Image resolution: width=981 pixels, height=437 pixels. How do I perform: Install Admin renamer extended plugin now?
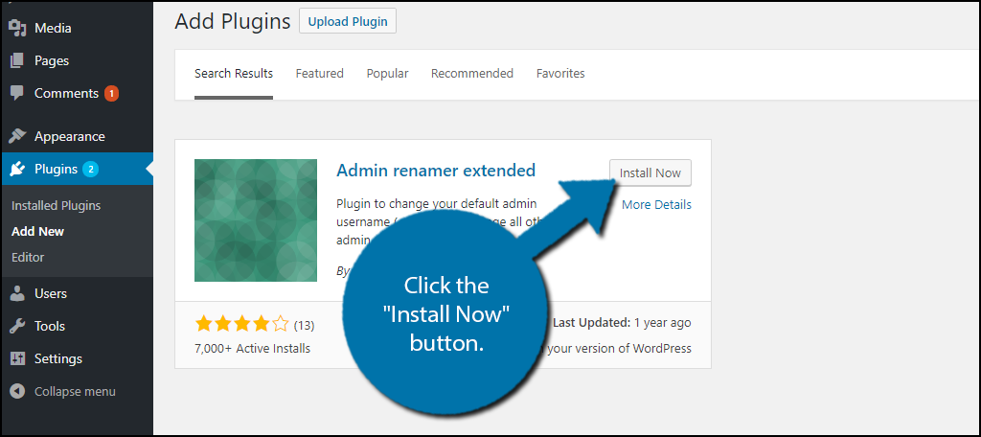click(650, 172)
